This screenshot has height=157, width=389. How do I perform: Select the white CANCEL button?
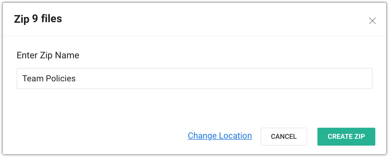[284, 137]
